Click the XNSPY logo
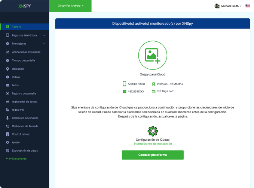Image resolution: width=254 pixels, height=188 pixels. (x=24, y=6)
